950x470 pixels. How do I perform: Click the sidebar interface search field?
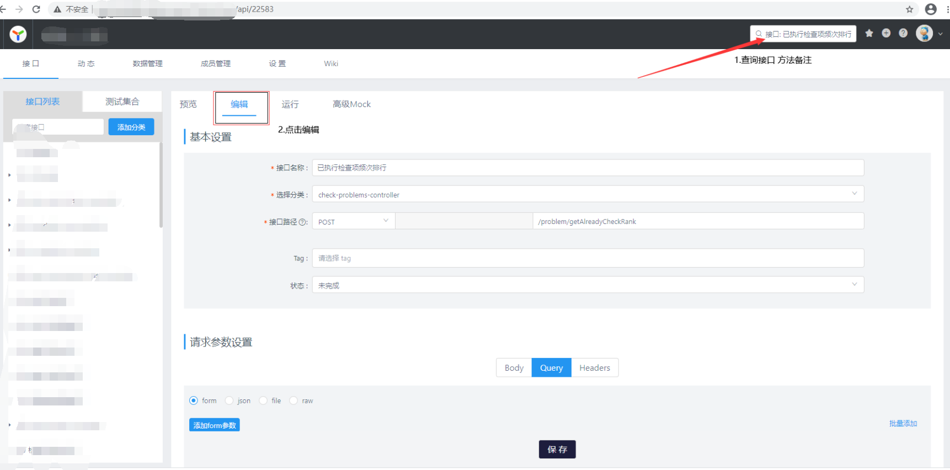58,127
